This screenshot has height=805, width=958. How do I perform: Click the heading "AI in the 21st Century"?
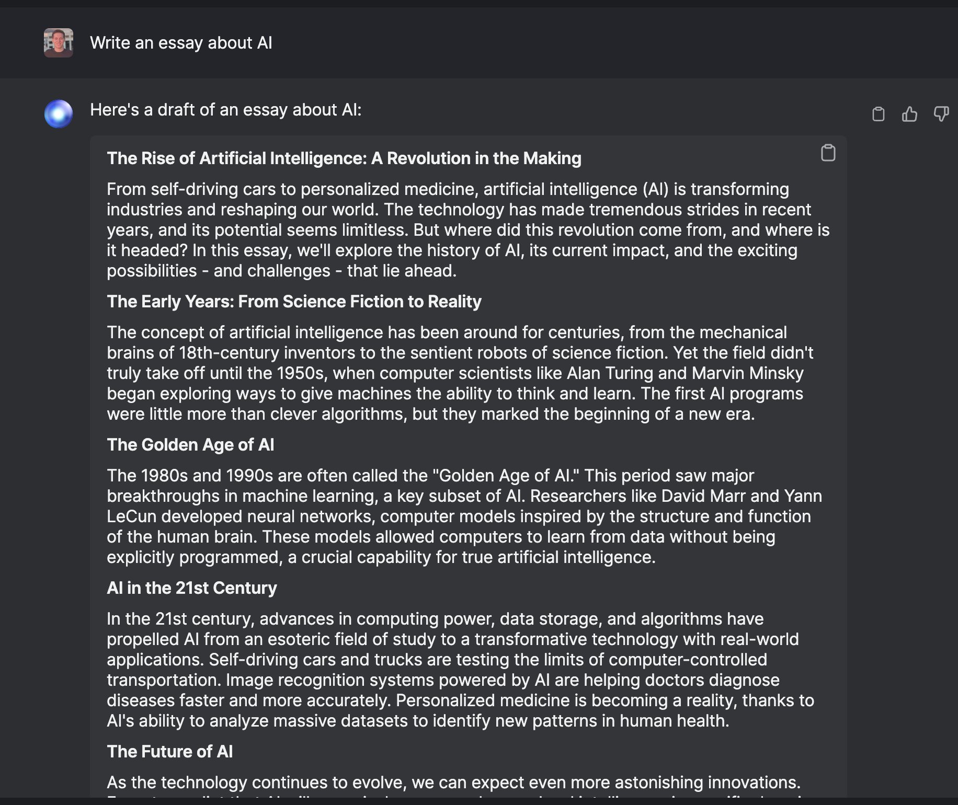192,588
